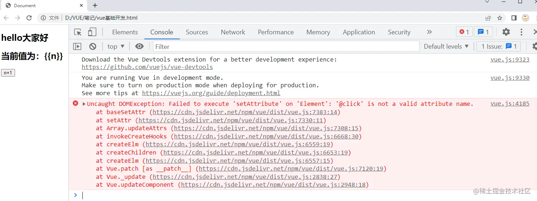Select the inspect element picker icon

(x=78, y=32)
